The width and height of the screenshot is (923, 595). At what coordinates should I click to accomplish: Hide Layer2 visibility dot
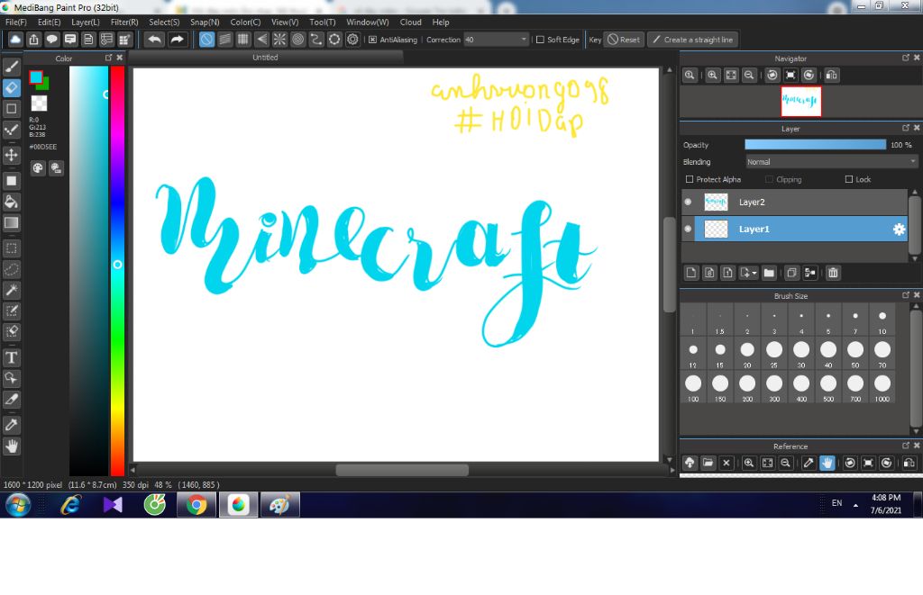688,202
